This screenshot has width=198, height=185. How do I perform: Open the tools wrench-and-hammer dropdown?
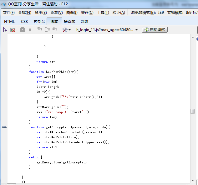click(x=67, y=30)
